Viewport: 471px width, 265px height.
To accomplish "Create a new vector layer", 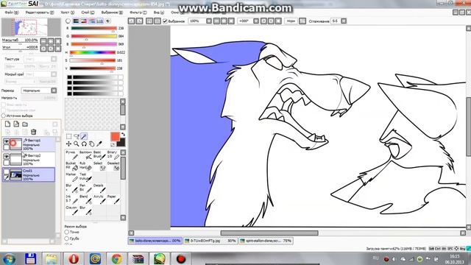I will [16, 124].
